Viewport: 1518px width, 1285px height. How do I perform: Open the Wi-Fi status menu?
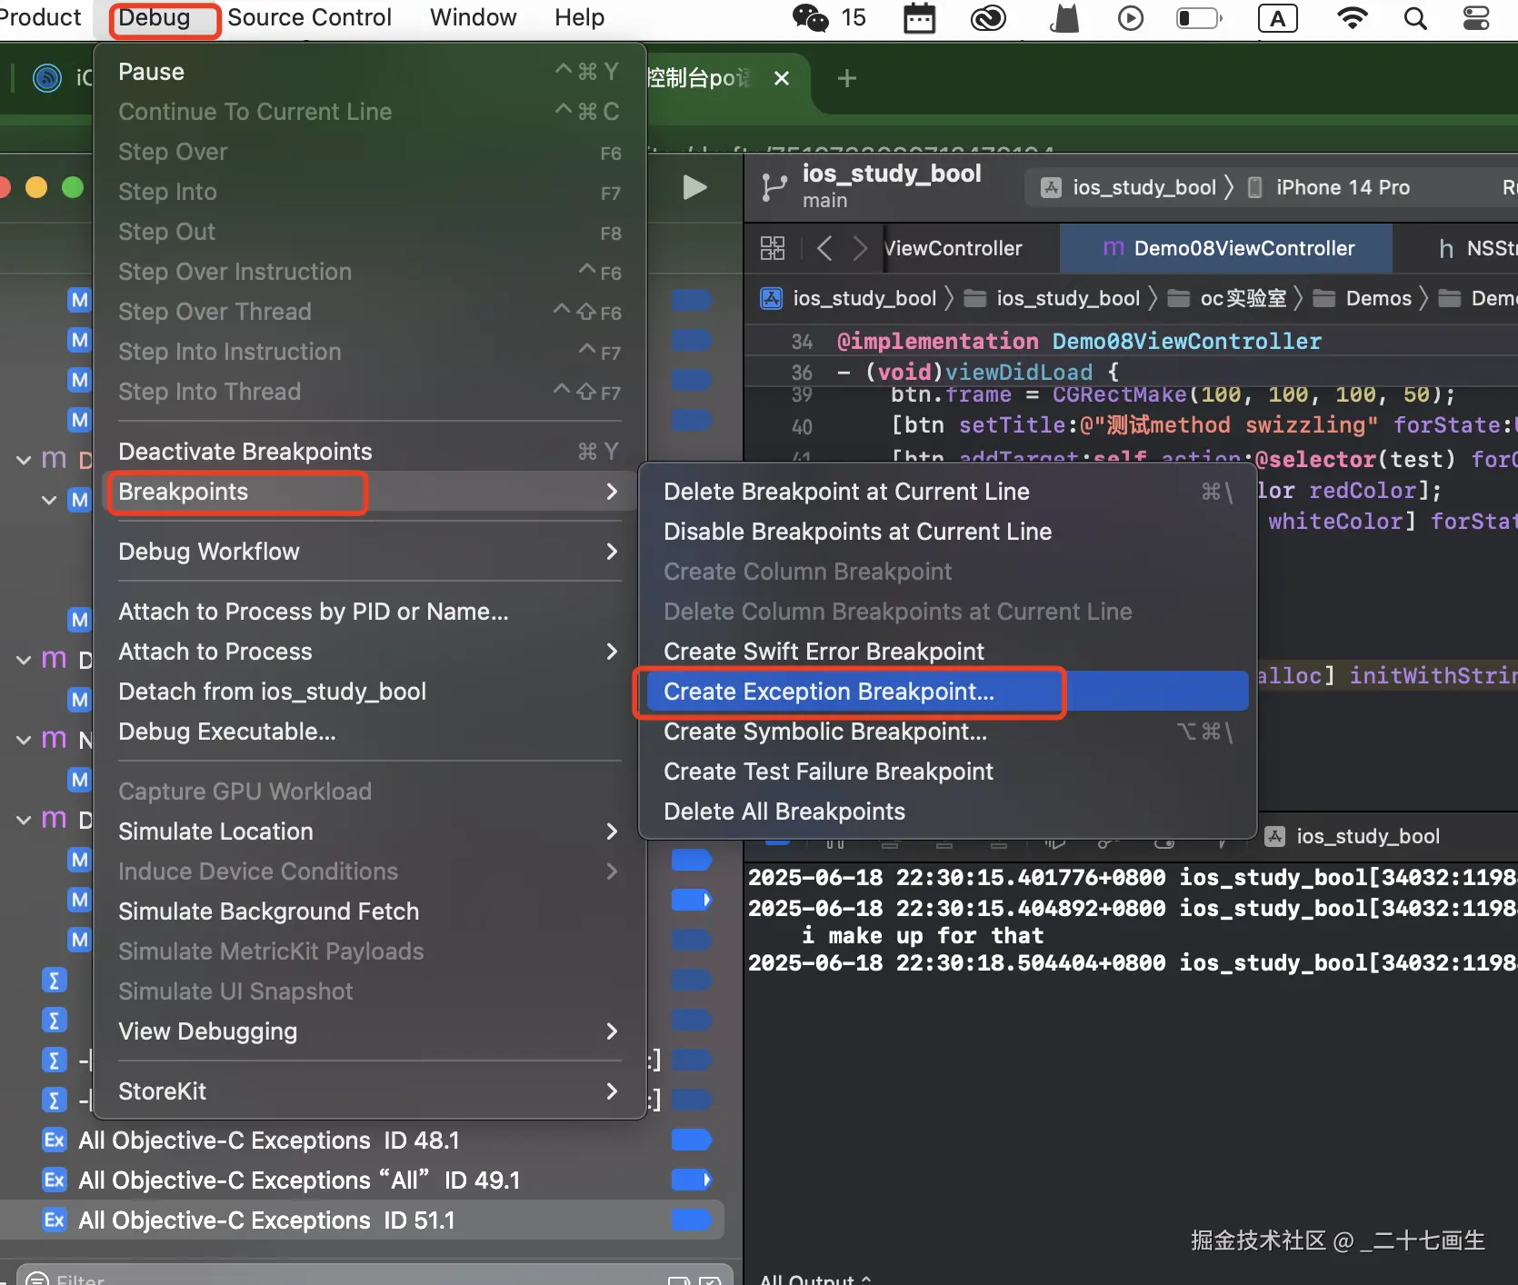tap(1353, 18)
